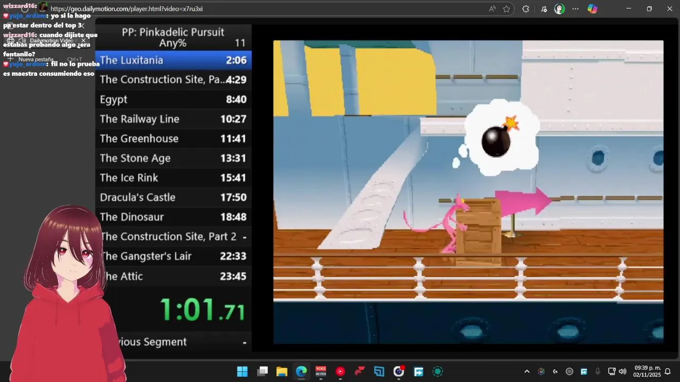Open the Windows Start menu

click(242, 371)
